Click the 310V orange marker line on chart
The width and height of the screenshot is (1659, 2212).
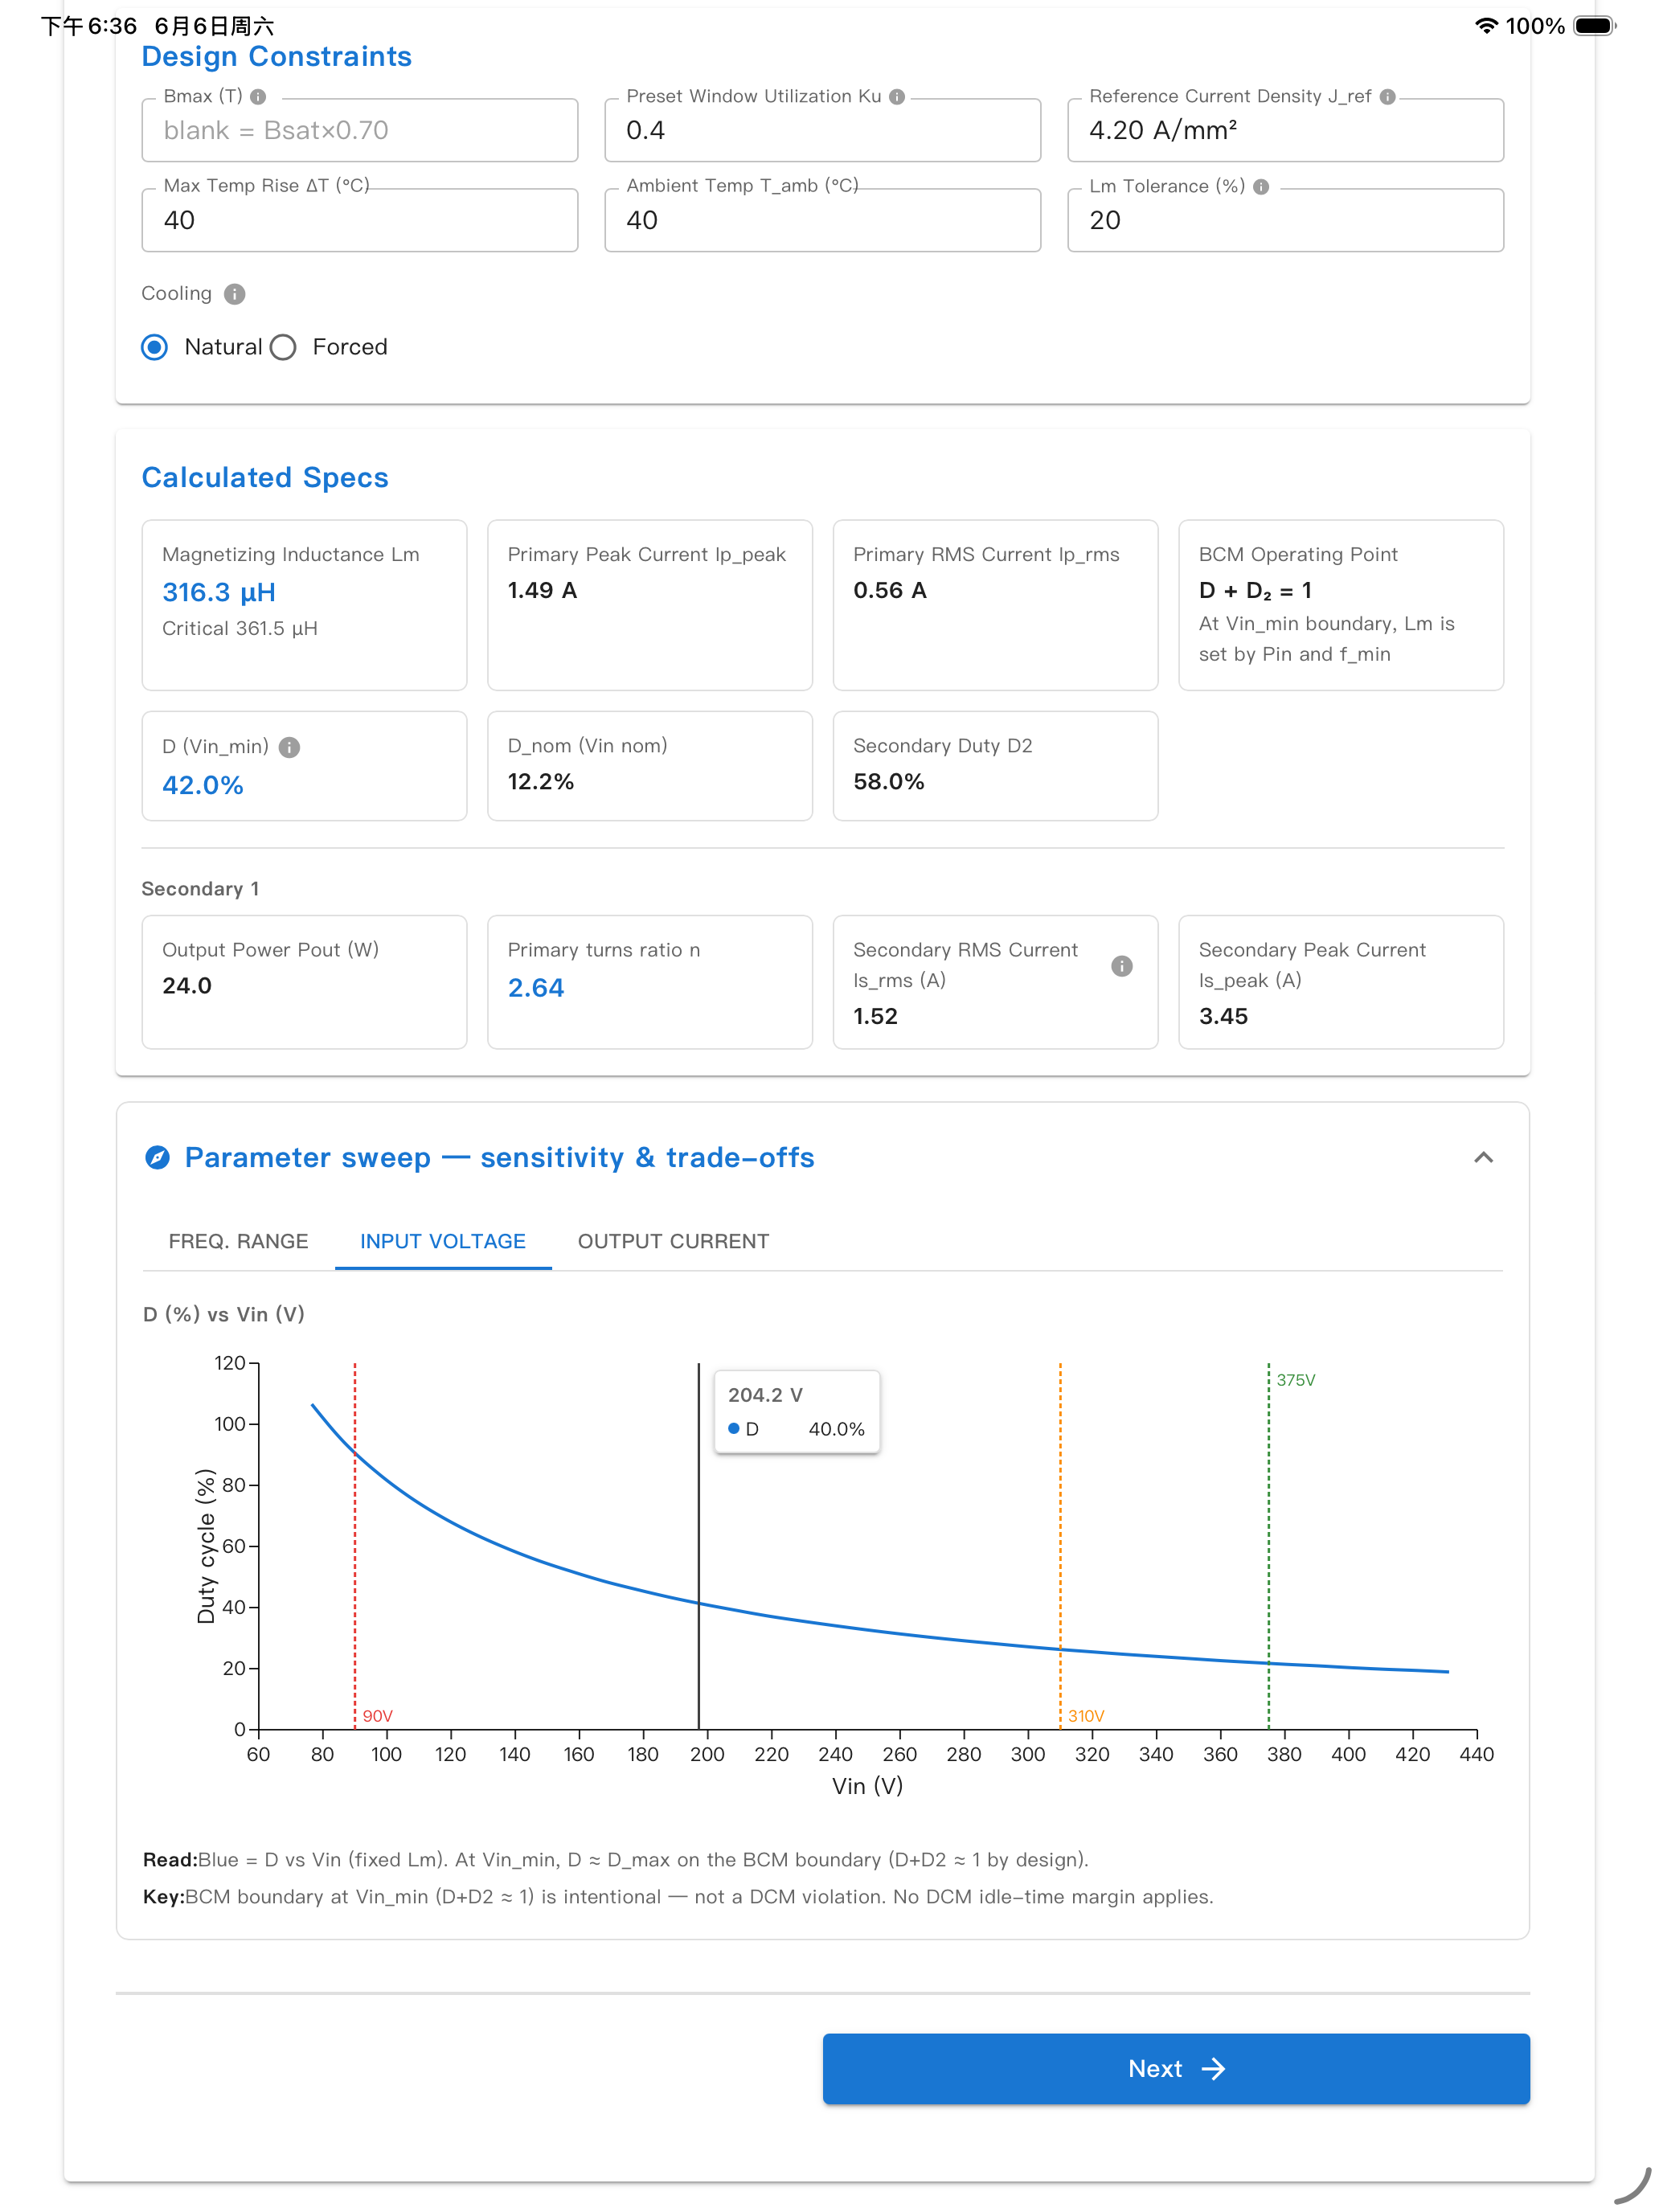pos(1060,1545)
